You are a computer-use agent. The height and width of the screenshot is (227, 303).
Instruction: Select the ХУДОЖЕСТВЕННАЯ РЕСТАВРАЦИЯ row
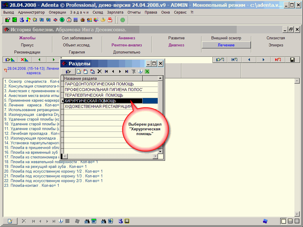coord(98,106)
